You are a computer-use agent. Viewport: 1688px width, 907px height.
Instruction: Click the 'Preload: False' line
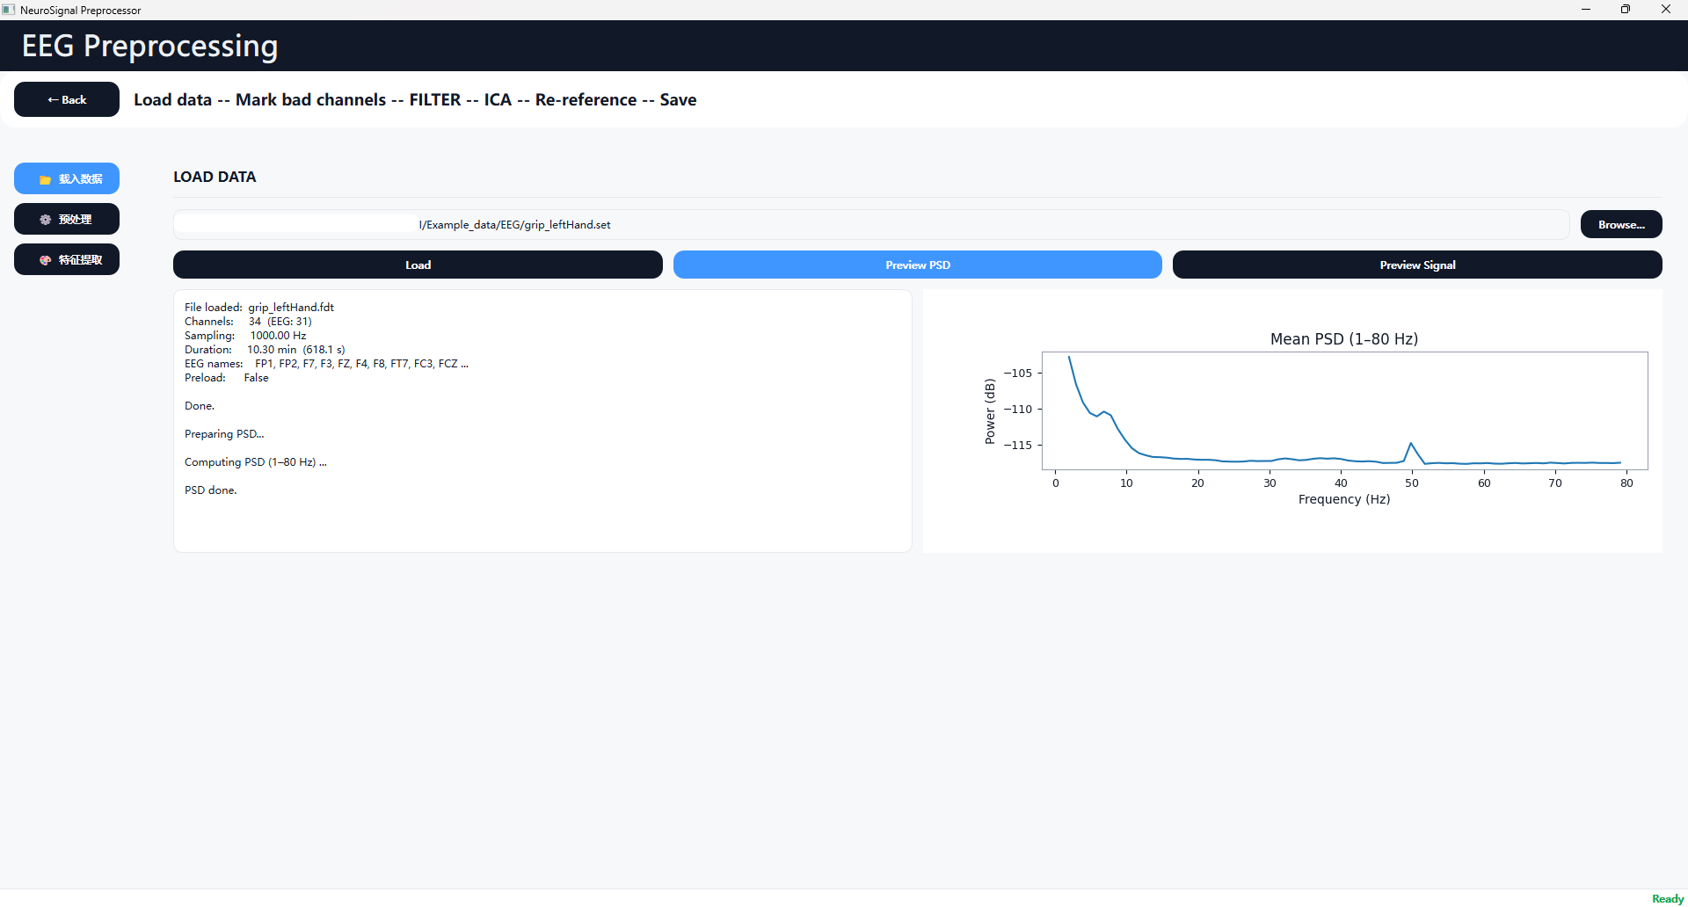(x=227, y=378)
